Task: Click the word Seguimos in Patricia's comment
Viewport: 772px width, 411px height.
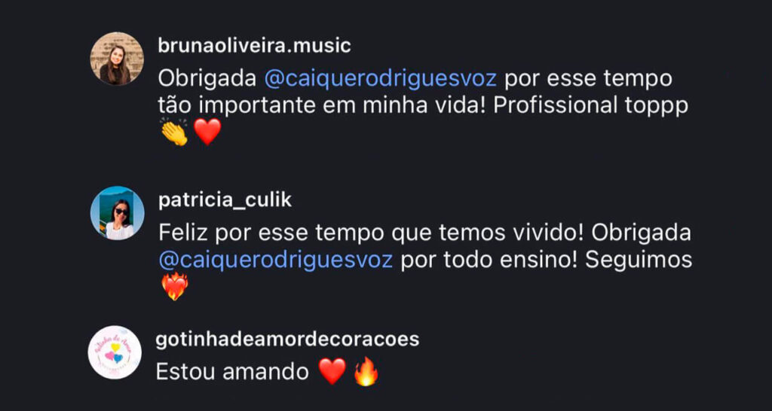Action: (639, 260)
